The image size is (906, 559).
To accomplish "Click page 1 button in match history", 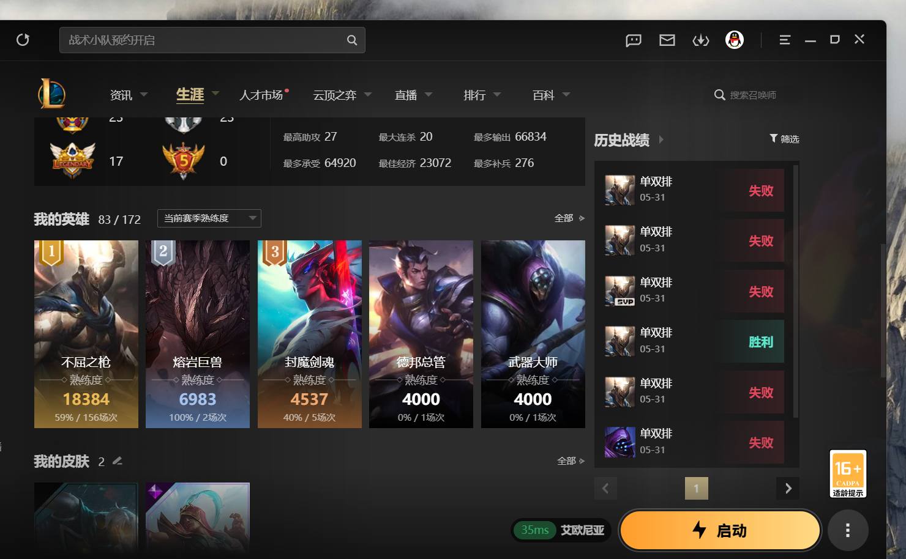I will click(696, 488).
